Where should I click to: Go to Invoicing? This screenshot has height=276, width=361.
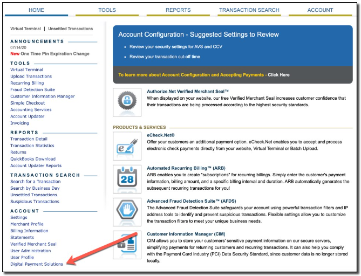point(20,123)
